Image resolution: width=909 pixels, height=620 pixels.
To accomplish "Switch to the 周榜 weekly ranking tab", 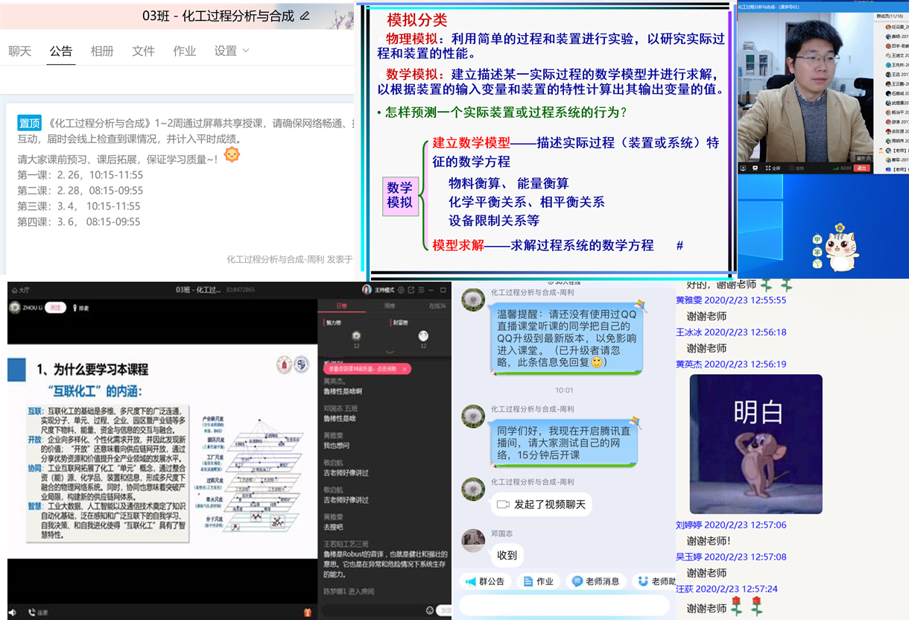I will tap(389, 306).
